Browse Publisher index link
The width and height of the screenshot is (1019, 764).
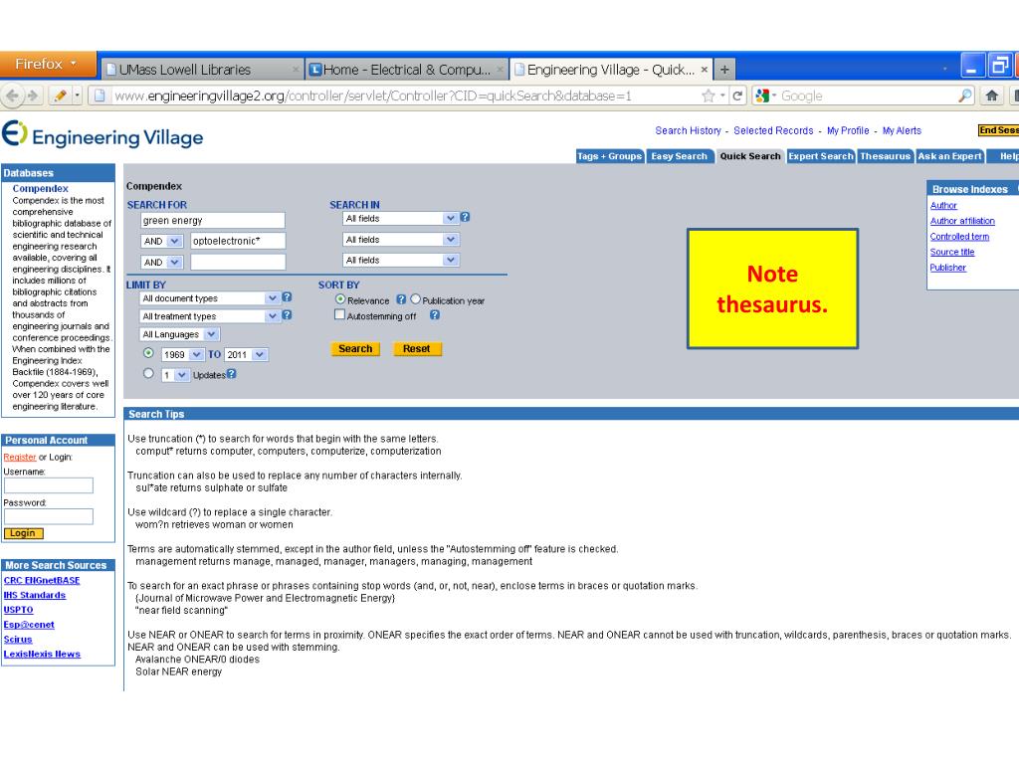click(947, 268)
